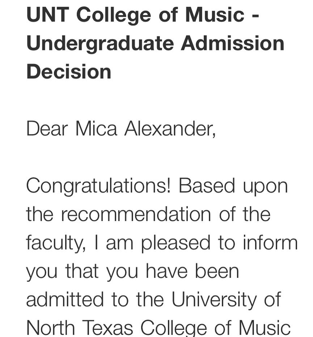The width and height of the screenshot is (313, 337).
Task: Click the bold word "Decision"
Action: point(69,72)
